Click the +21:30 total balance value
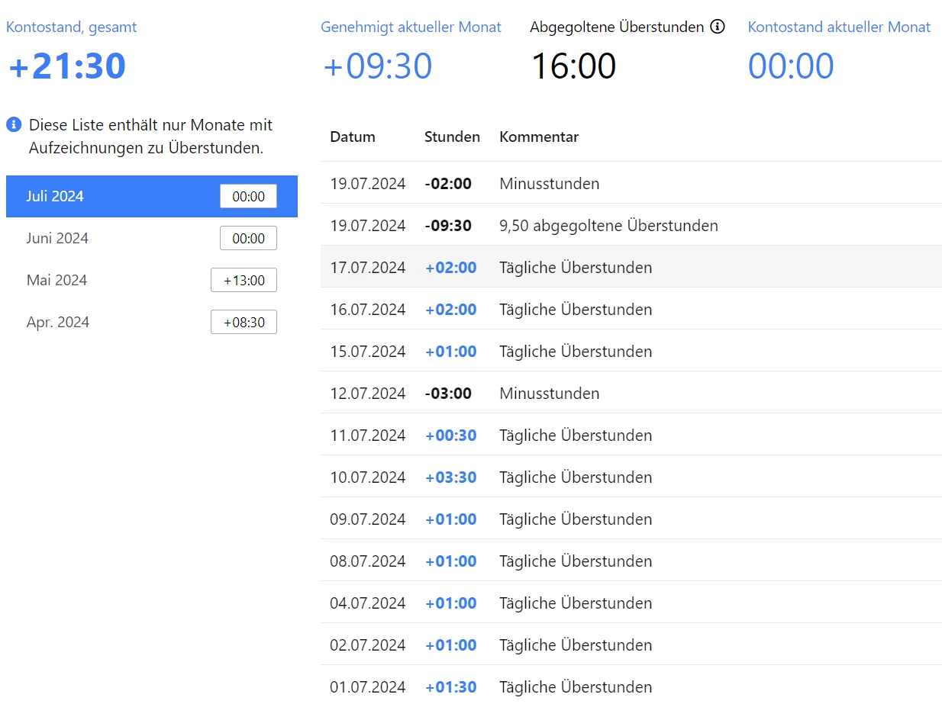 click(x=67, y=66)
